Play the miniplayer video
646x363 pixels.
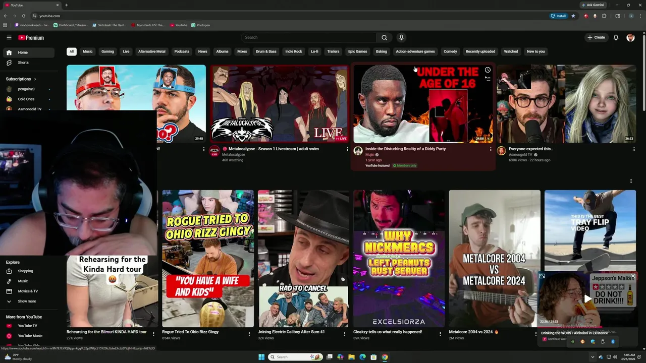[587, 298]
